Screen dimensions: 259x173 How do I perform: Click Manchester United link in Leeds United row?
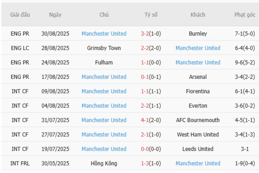[x=104, y=149]
